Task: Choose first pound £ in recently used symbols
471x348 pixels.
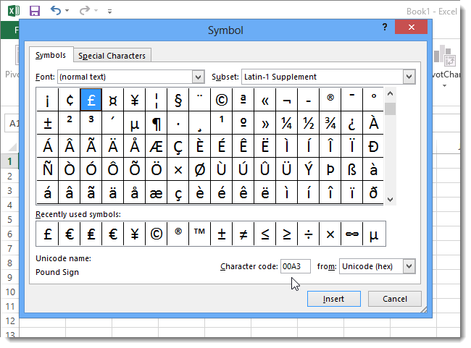Action: coord(48,234)
